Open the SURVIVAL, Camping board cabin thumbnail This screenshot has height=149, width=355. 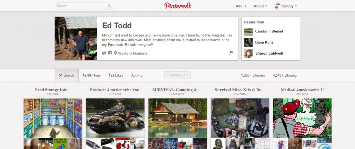[x=177, y=118]
